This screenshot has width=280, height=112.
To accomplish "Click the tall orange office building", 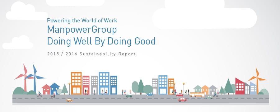I will 76,83.
